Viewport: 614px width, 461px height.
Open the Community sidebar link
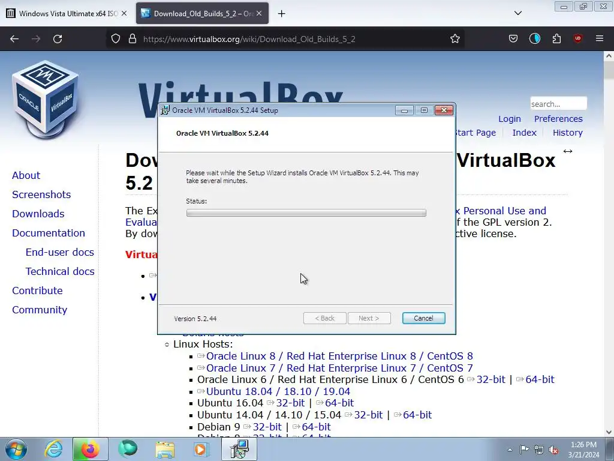click(40, 310)
